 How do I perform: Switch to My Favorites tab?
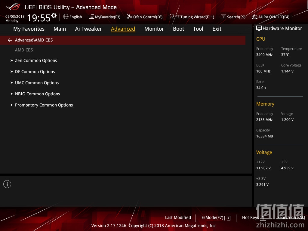click(x=29, y=29)
